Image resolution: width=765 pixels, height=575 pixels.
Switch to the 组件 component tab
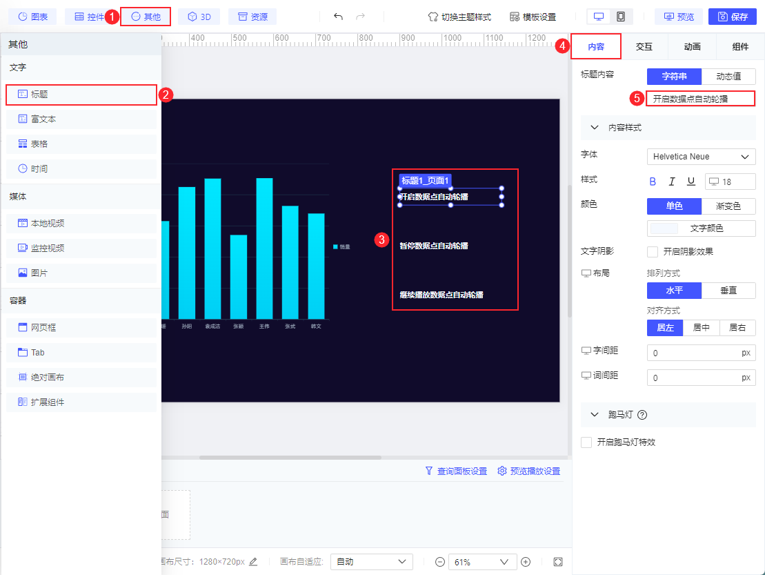[740, 46]
